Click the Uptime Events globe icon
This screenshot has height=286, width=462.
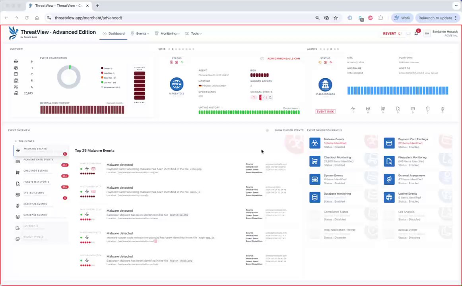point(389,197)
